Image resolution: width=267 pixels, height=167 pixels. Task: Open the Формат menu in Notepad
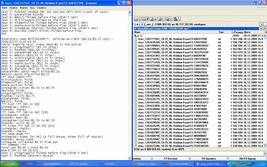(24, 8)
